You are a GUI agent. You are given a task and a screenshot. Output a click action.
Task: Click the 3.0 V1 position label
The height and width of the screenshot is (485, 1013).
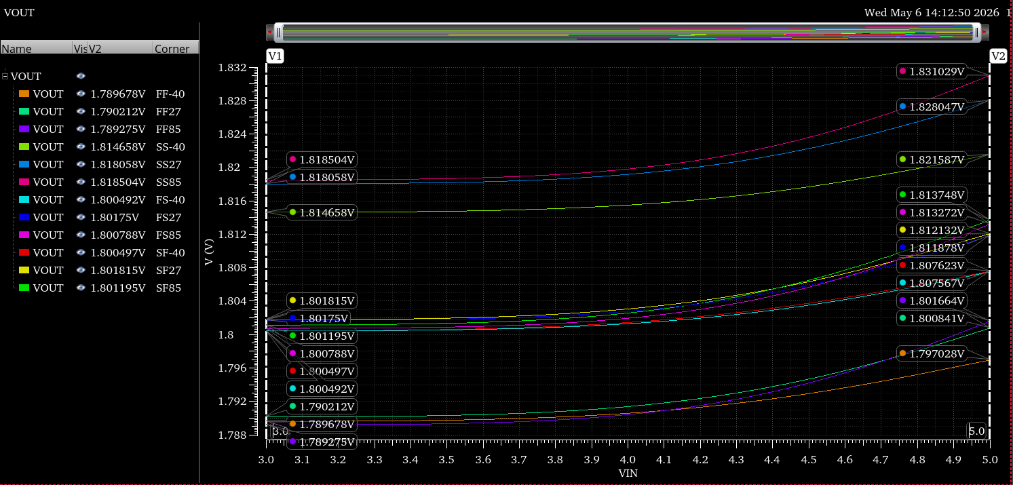point(280,431)
